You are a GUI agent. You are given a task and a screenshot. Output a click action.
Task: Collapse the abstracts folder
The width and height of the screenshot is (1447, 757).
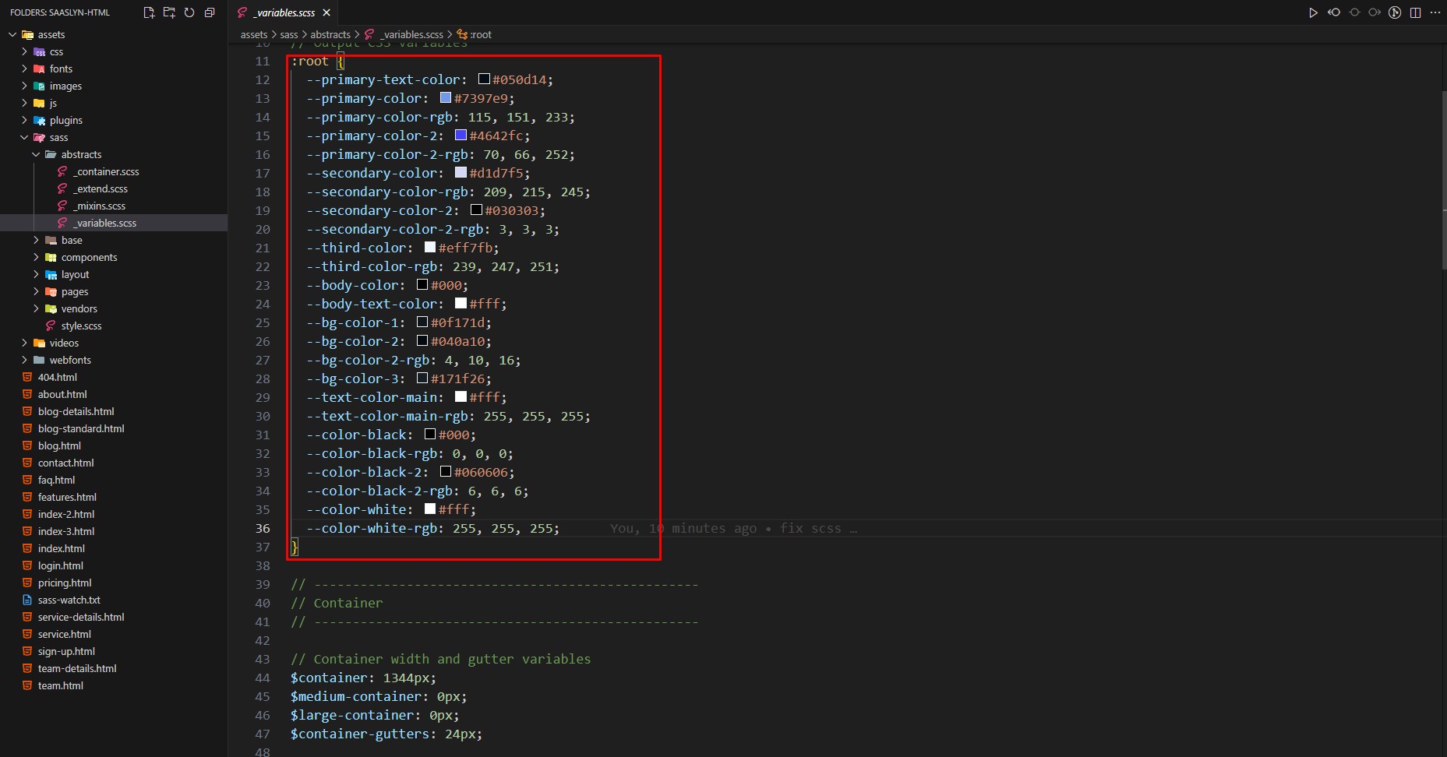[81, 155]
